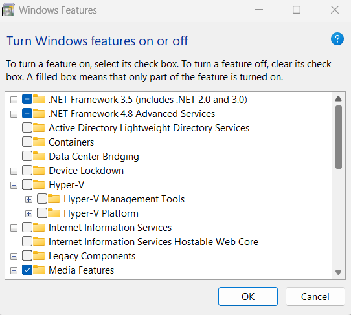Expand the Device Lockdown node
Image resolution: width=351 pixels, height=315 pixels.
(14, 171)
